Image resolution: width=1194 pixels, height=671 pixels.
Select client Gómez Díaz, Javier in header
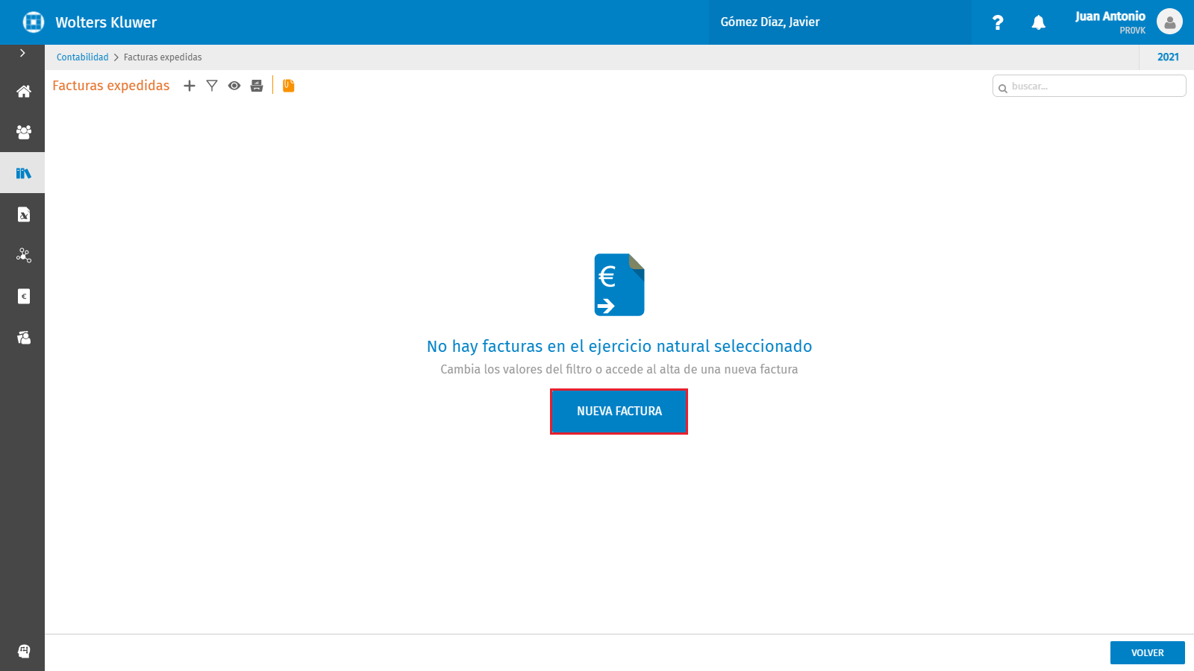click(x=770, y=22)
